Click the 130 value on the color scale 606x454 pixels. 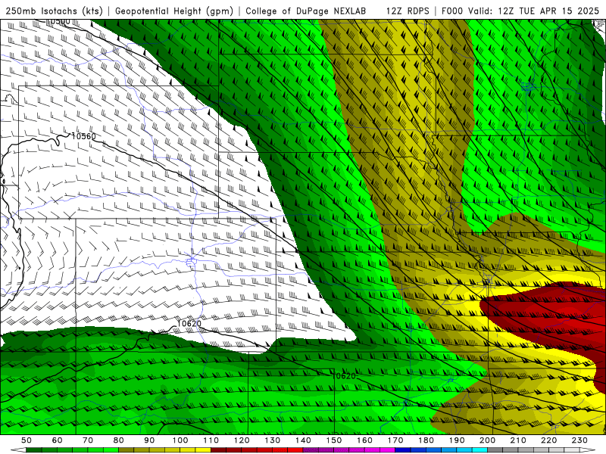coord(273,440)
